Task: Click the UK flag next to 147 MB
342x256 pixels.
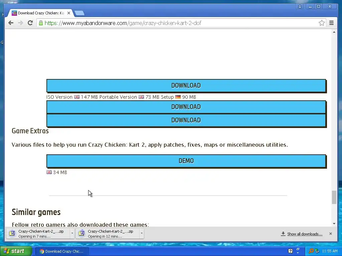Action: [77, 97]
